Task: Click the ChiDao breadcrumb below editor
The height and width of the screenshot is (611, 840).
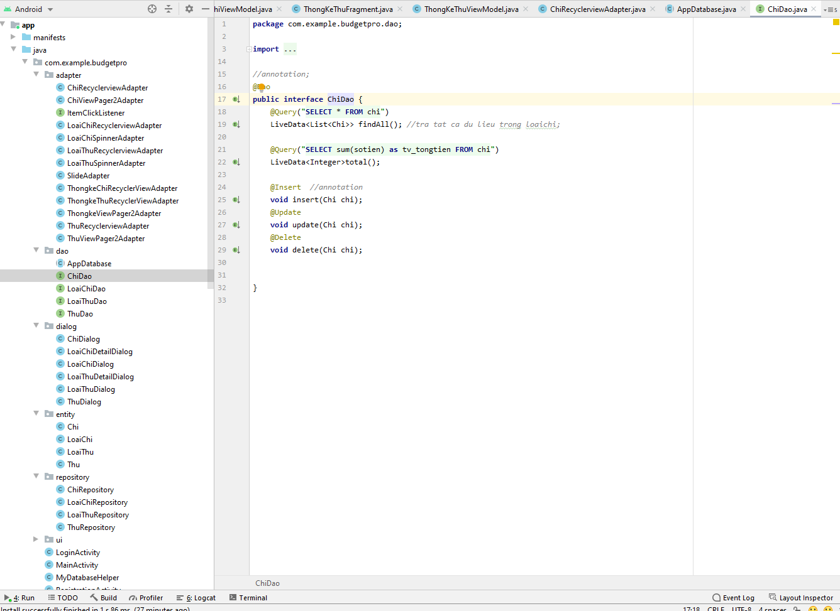Action: [267, 583]
